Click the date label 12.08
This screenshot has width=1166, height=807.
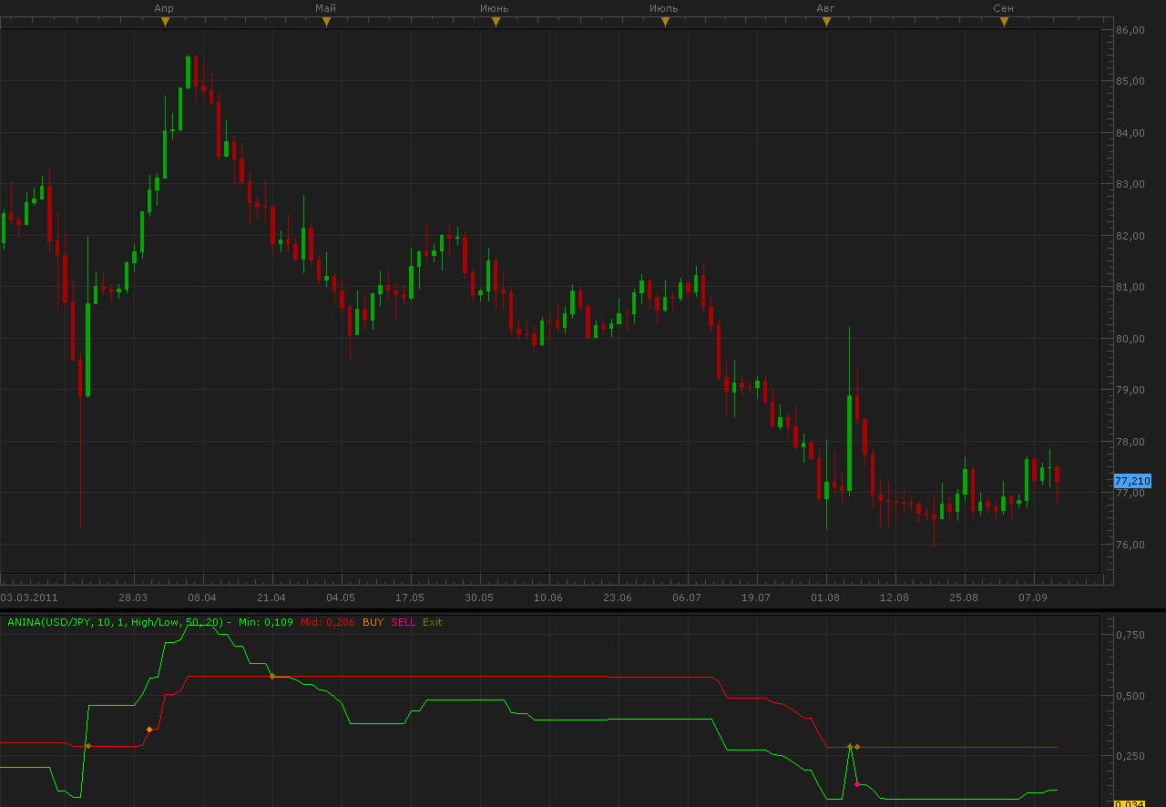895,598
